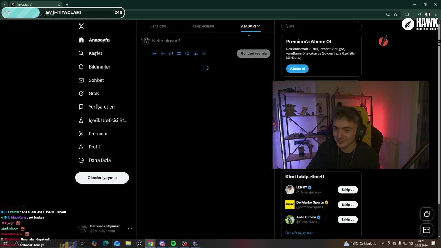
Task: Click the person icon beside Profil
Action: coord(81,147)
